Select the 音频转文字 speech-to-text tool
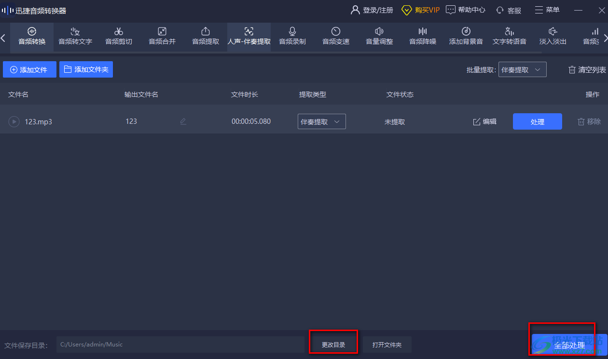The image size is (608, 359). pos(75,37)
